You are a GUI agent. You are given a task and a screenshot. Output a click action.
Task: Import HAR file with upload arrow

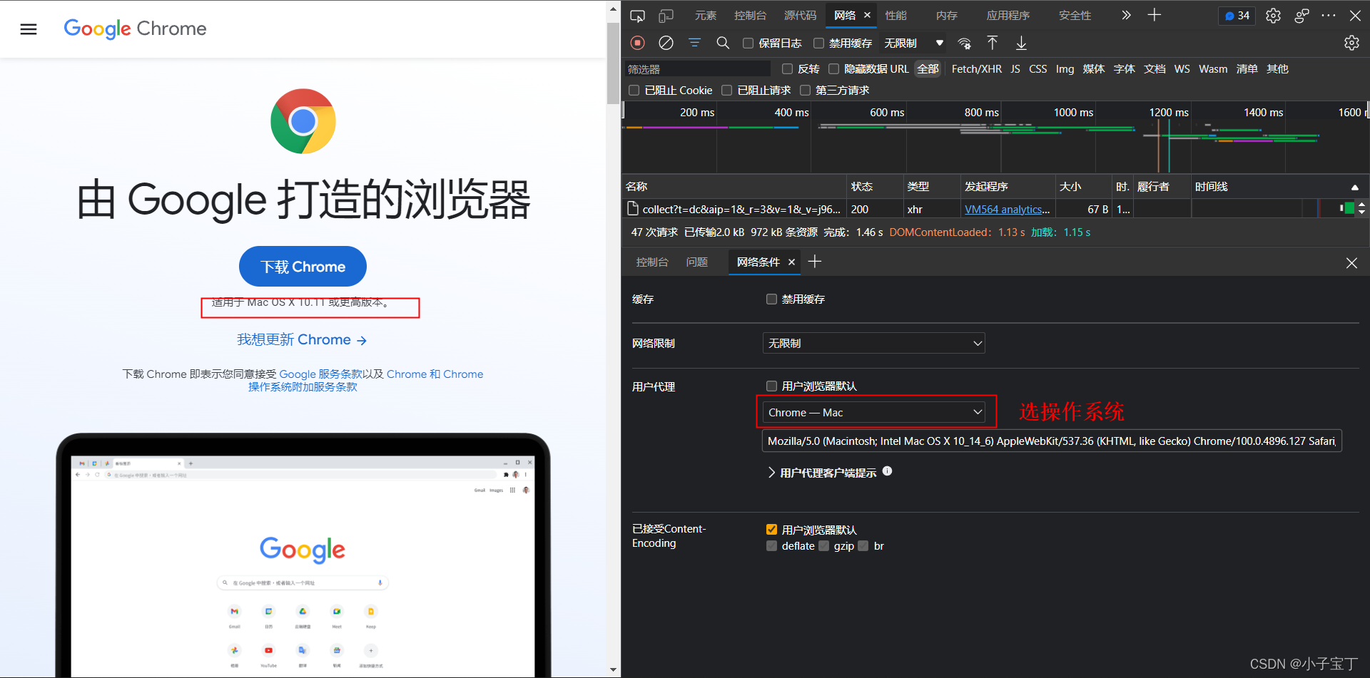(993, 43)
